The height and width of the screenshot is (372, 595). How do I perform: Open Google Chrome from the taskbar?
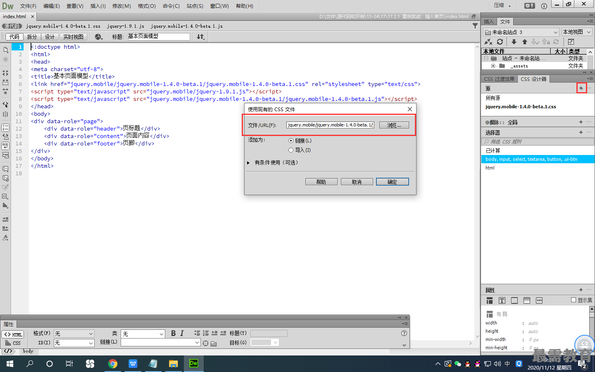[x=112, y=364]
